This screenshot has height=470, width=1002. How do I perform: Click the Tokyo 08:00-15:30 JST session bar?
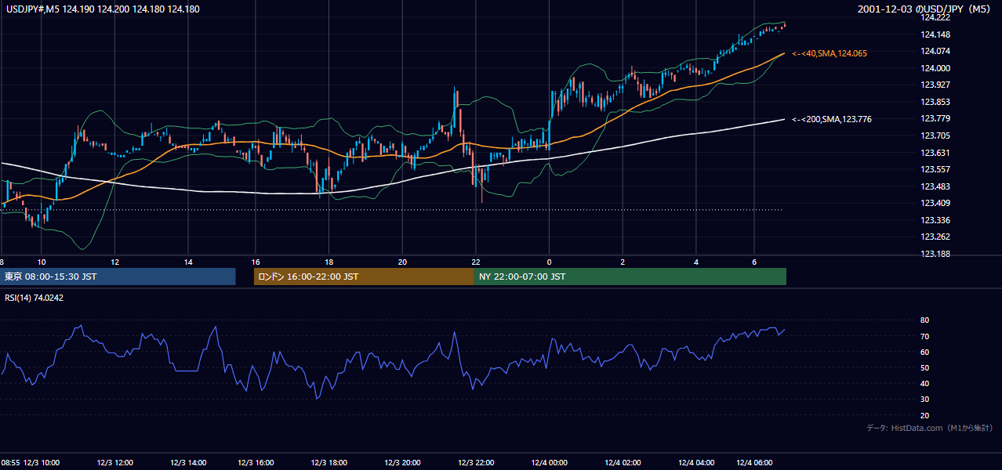click(x=118, y=277)
